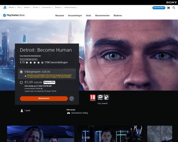Open the Abonnementen tab
Screen dimensions: 178x142
point(102,16)
